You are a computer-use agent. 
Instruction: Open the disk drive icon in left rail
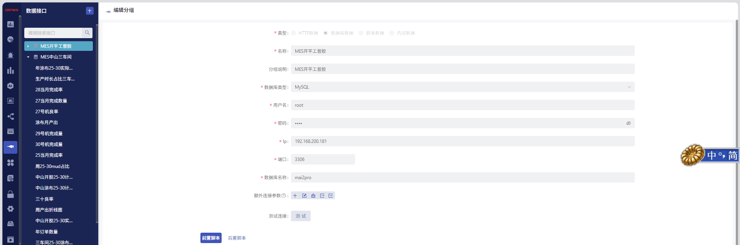[10, 224]
